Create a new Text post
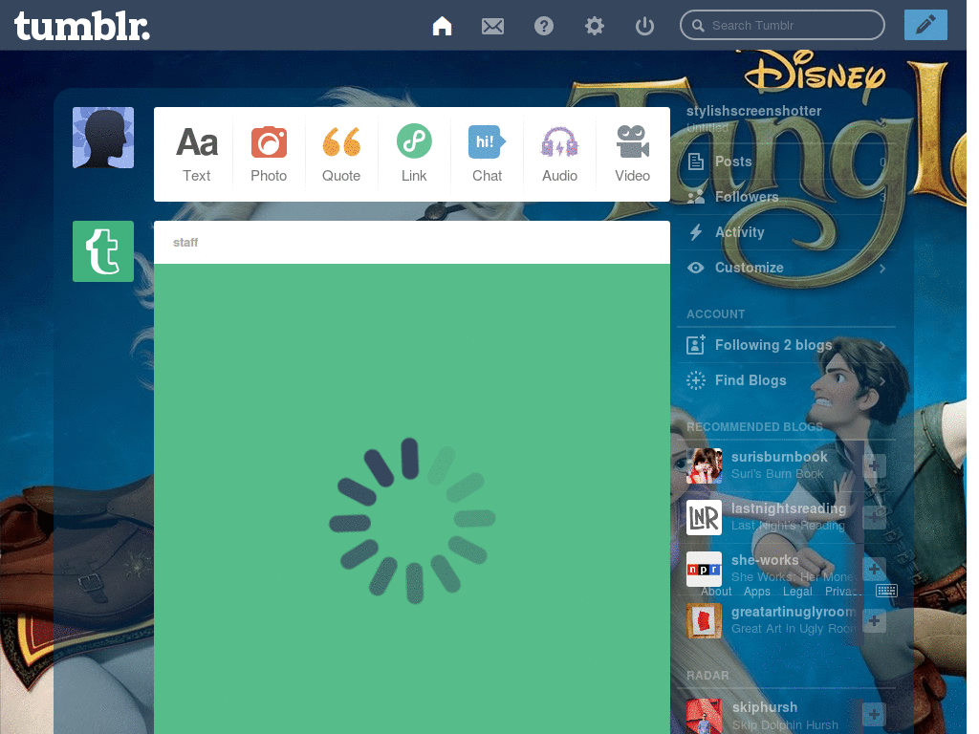The height and width of the screenshot is (734, 979). tap(197, 154)
